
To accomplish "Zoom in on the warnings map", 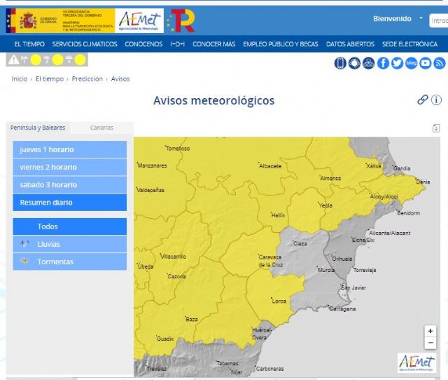I will coord(430,332).
